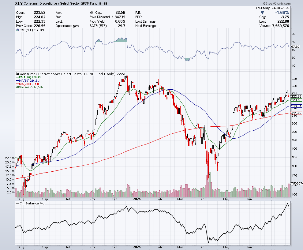Click the SCTR (ETF) value 29.7
The height and width of the screenshot is (250, 303).
click(x=122, y=26)
